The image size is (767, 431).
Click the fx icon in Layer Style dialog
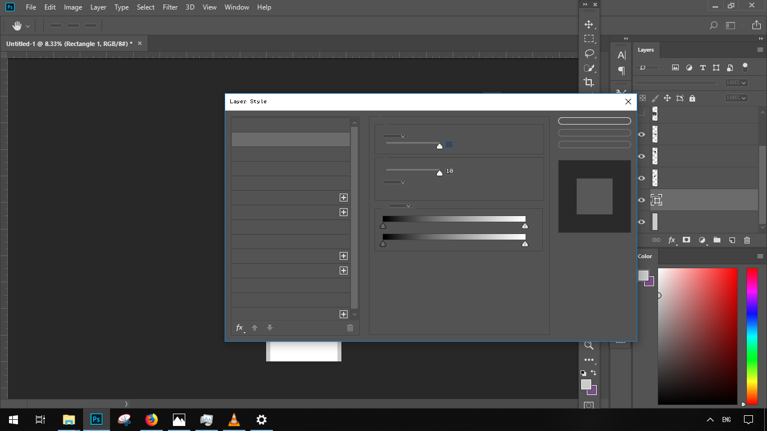[x=240, y=328]
